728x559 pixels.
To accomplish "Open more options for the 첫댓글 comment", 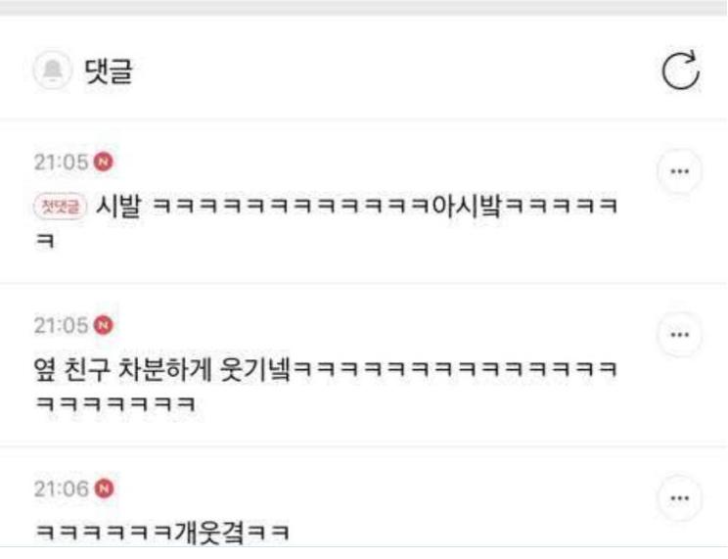I will click(680, 171).
